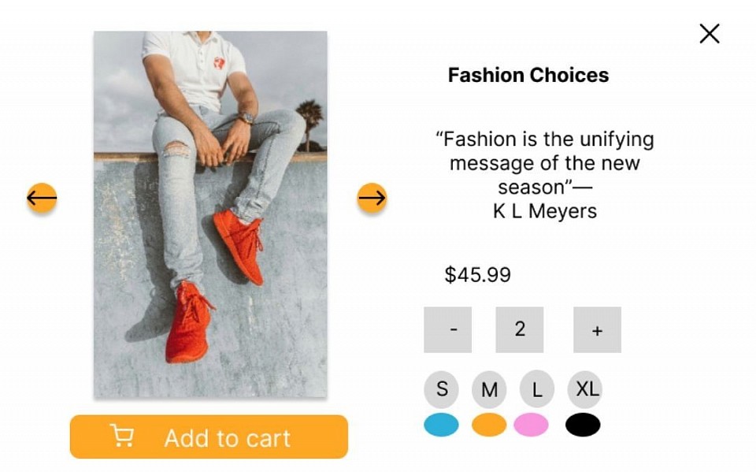Choose size M

pos(489,389)
